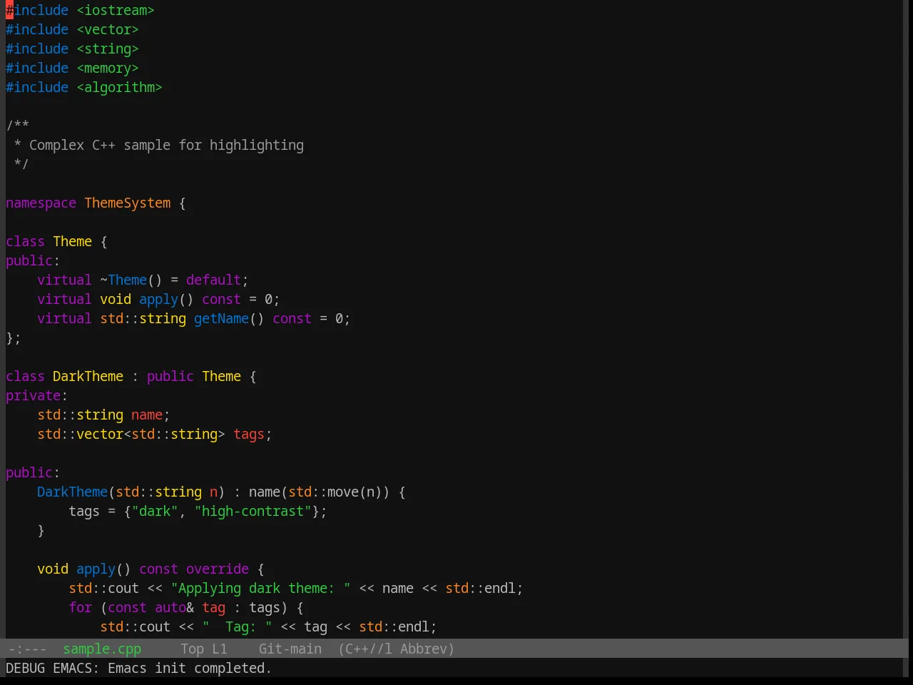Click on <string> include
This screenshot has height=685, width=913.
coord(108,49)
